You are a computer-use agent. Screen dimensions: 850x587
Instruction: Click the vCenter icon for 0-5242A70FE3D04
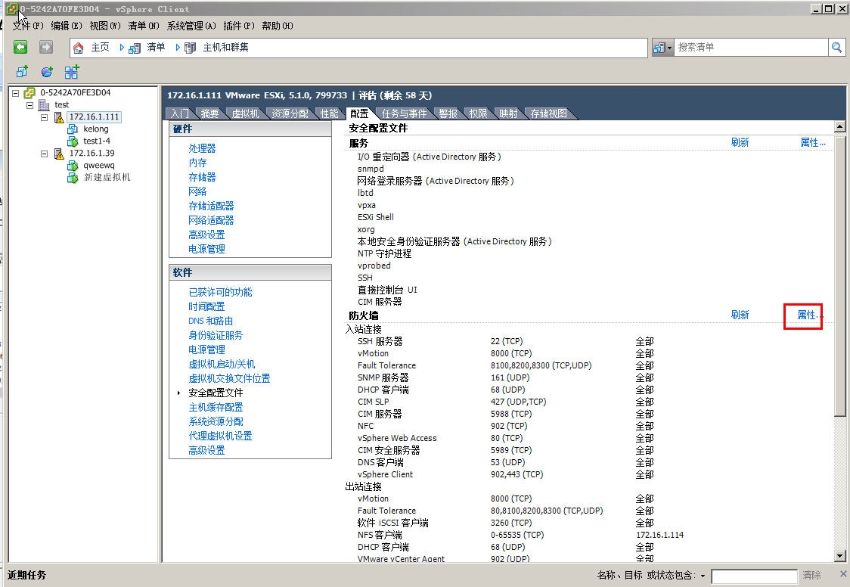click(29, 93)
